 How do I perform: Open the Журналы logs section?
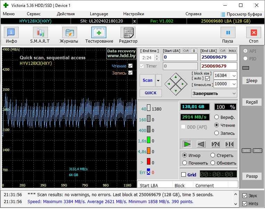69,35
